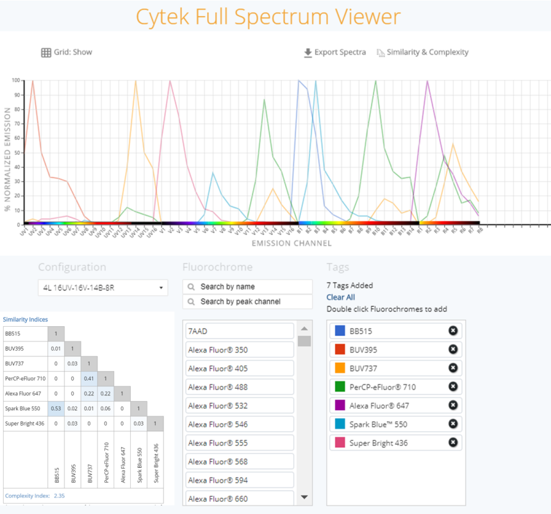This screenshot has width=551, height=514.
Task: Open the 4L 16UV-16V-14B-8R configuration dropdown
Action: tap(103, 288)
